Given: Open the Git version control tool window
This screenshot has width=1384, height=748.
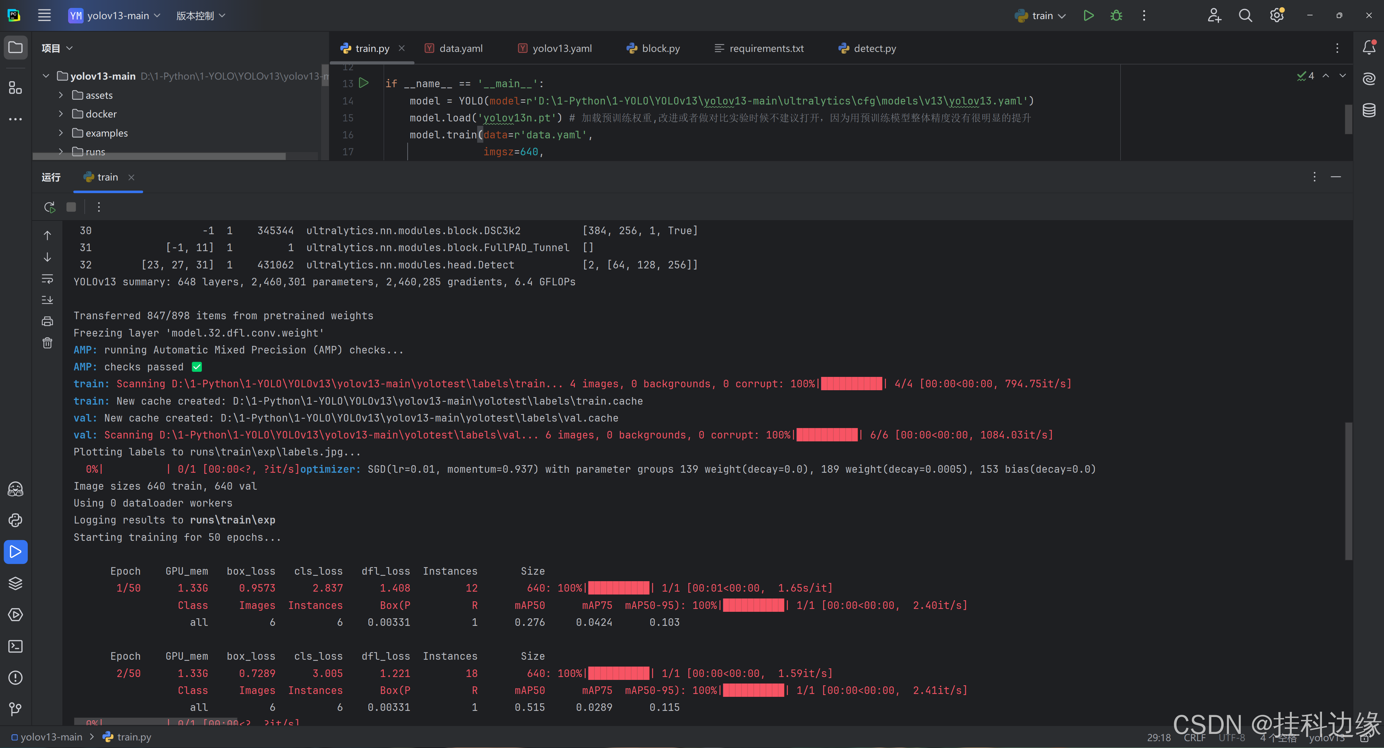Looking at the screenshot, I should pos(15,709).
